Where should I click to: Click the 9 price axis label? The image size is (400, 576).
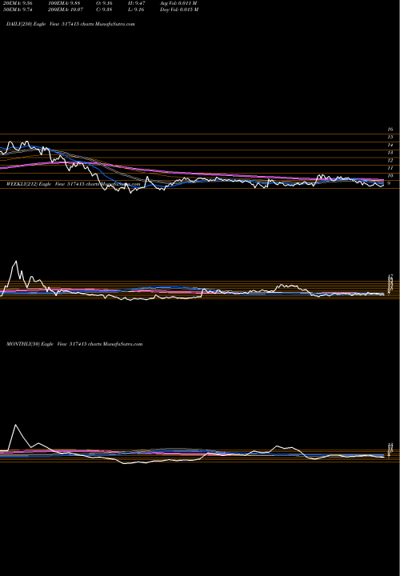point(390,183)
